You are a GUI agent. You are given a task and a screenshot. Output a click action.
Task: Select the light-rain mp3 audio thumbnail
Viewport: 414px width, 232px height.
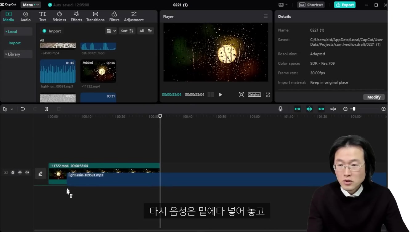(x=58, y=71)
